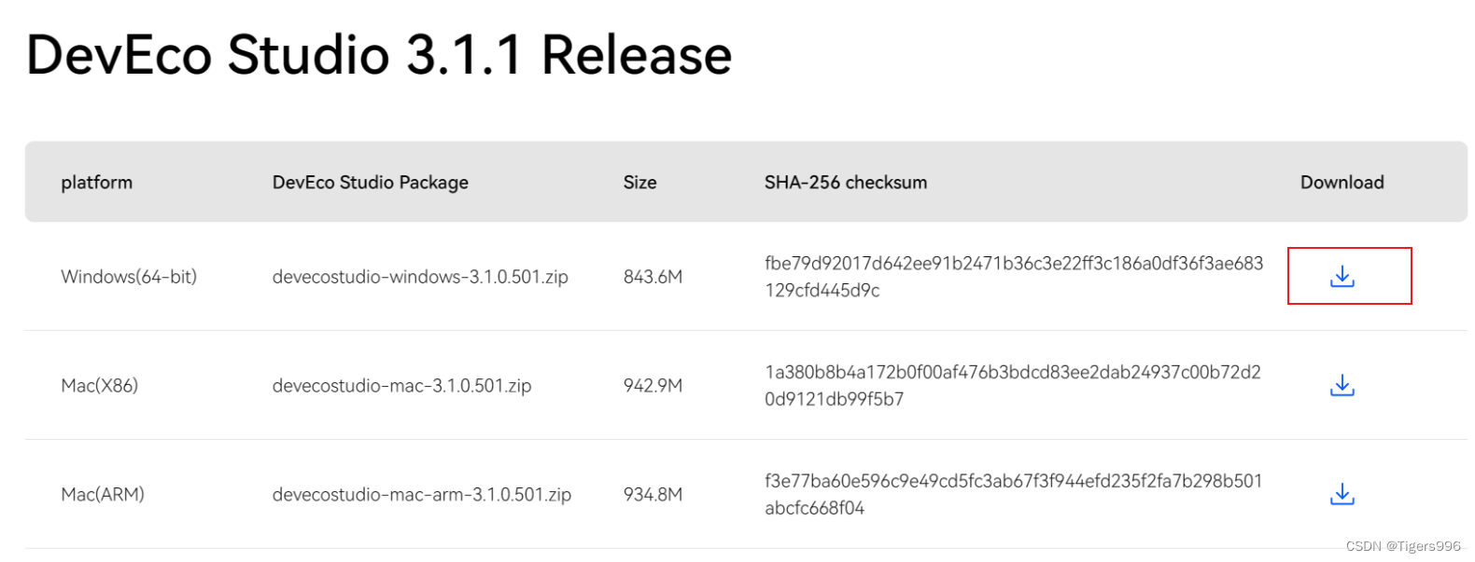Screen dimensions: 1475x562
Task: Click the SHA-256 checksum column header
Action: (x=845, y=183)
